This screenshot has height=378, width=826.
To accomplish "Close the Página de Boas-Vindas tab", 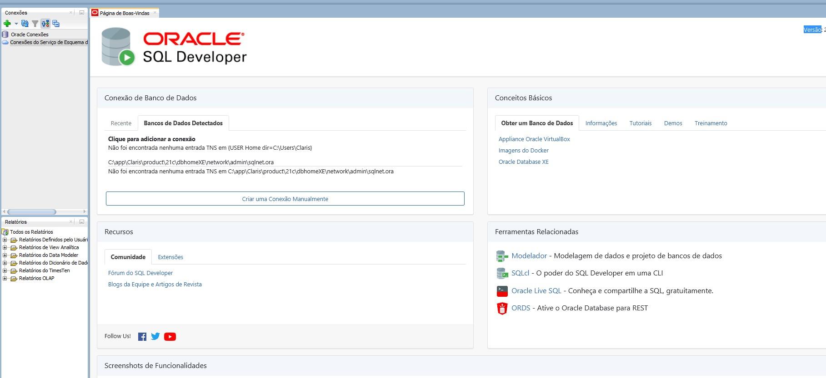I will click(155, 13).
